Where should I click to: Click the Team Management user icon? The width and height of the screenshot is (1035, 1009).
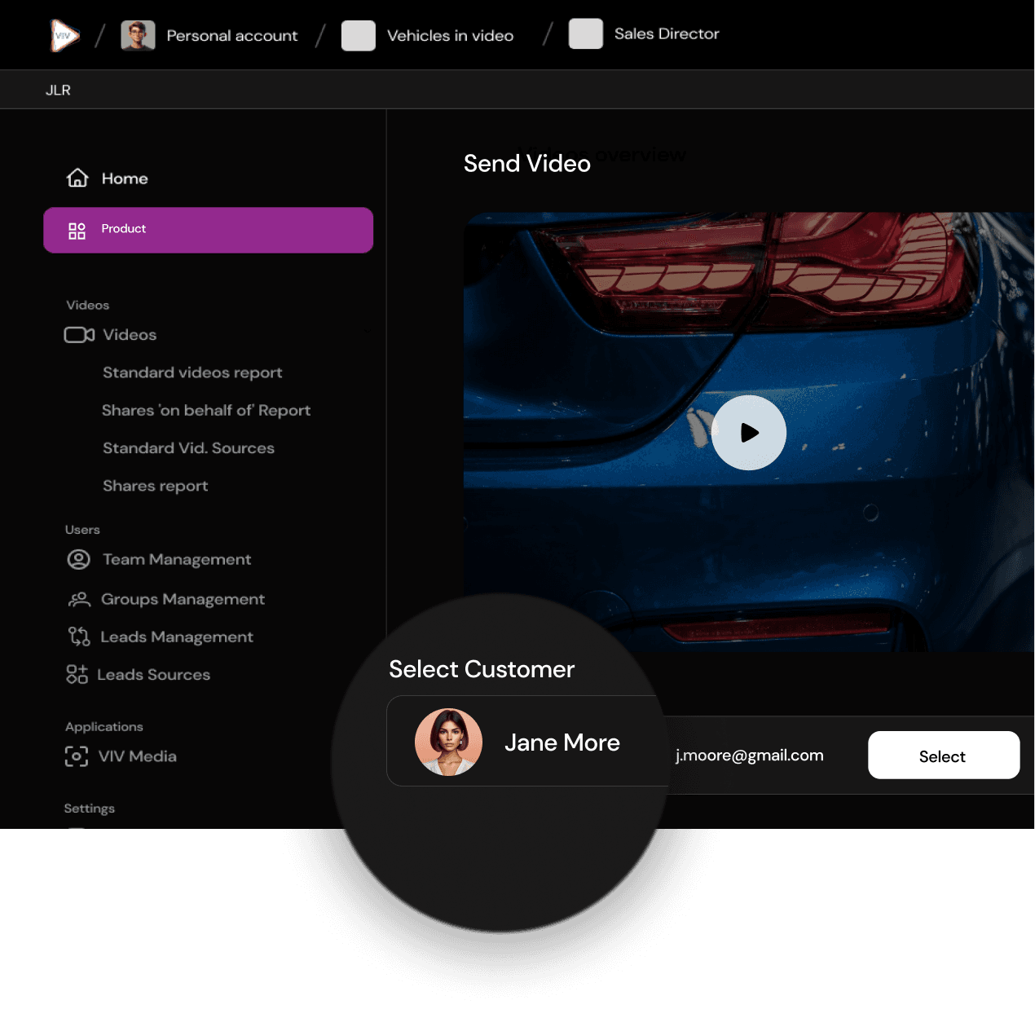point(78,559)
